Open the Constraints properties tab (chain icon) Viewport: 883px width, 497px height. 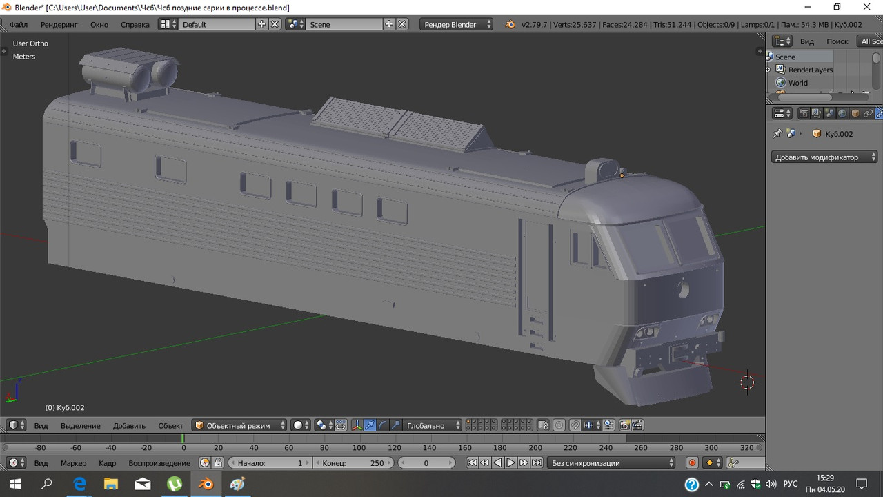869,113
